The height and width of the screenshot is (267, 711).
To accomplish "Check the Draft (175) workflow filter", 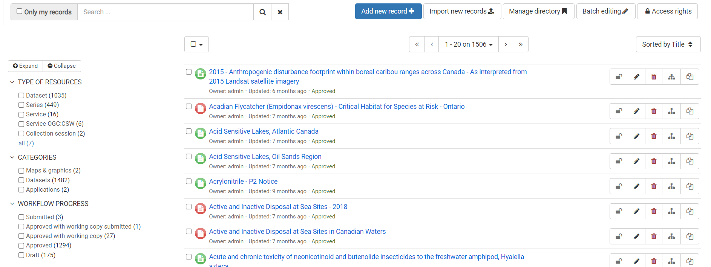I will tap(21, 255).
